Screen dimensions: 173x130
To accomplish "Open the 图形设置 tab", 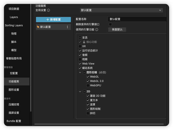I will tap(14, 90).
